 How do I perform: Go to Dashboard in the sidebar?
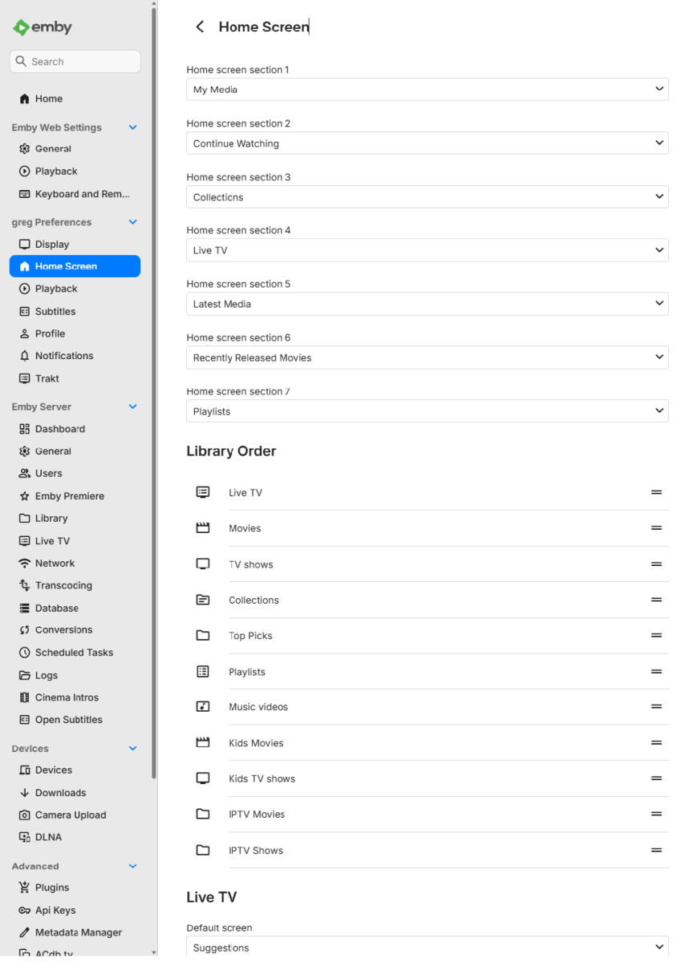[x=59, y=430]
